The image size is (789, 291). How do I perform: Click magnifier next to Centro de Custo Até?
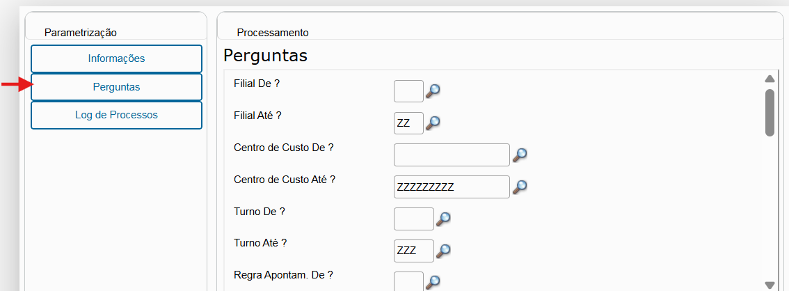pyautogui.click(x=519, y=187)
